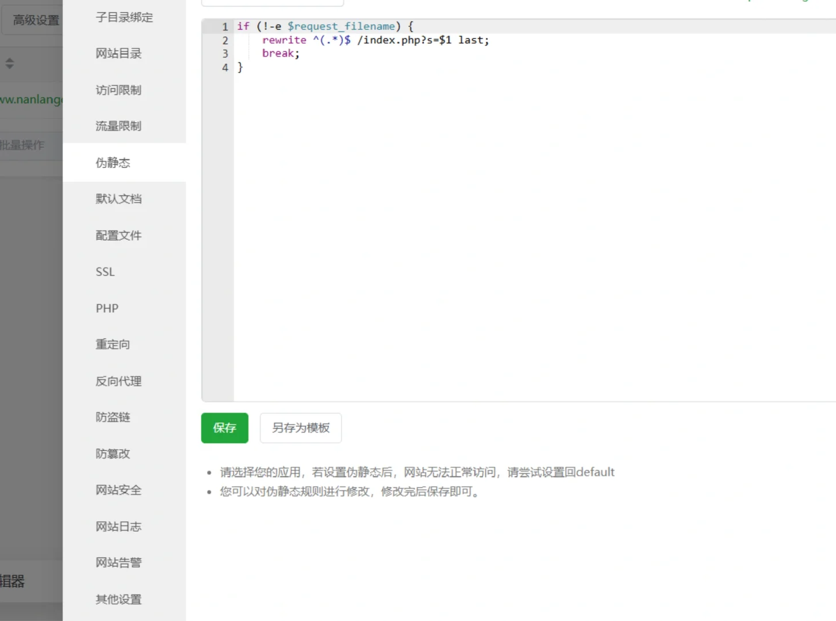Open the 重定向 settings panel

(x=112, y=344)
